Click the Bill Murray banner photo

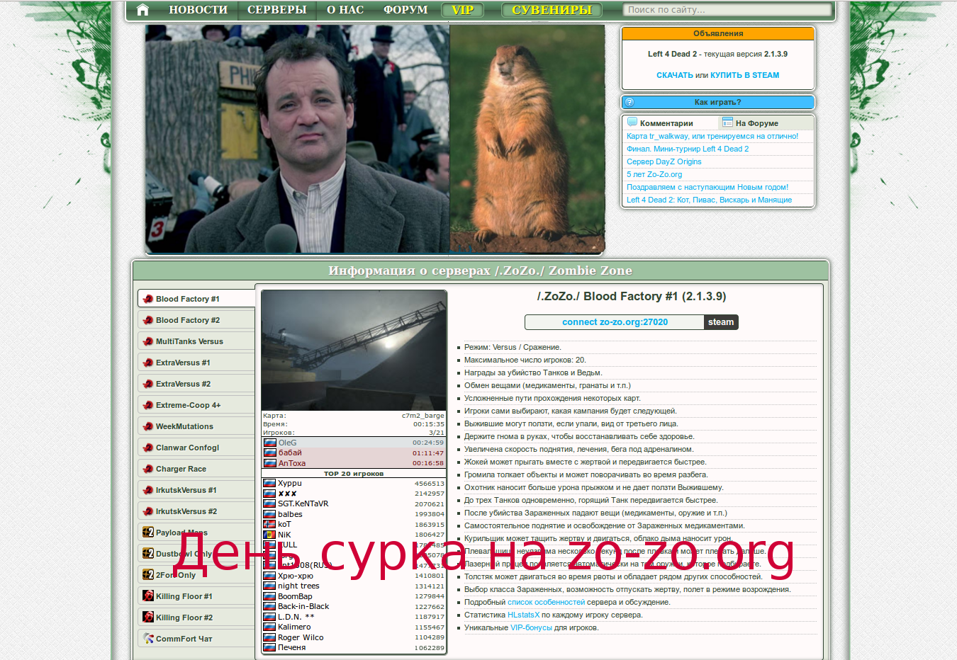297,139
